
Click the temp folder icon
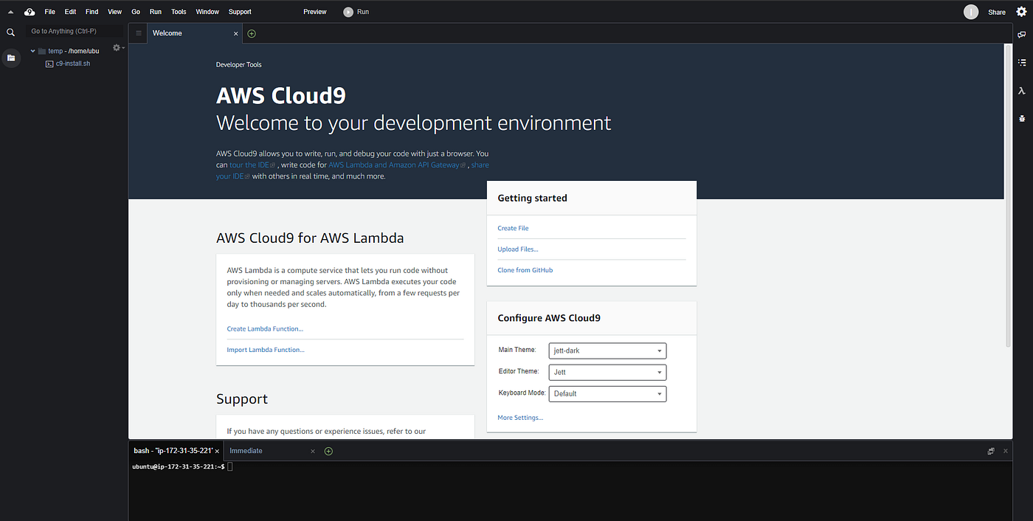point(42,51)
